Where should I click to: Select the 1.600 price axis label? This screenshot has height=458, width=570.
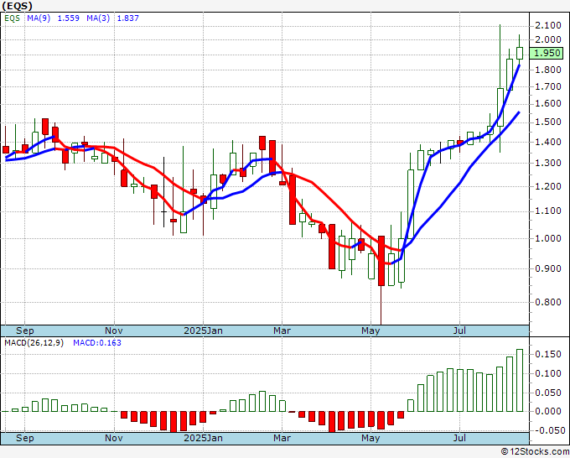coord(548,104)
